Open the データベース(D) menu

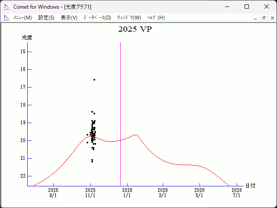[97, 18]
